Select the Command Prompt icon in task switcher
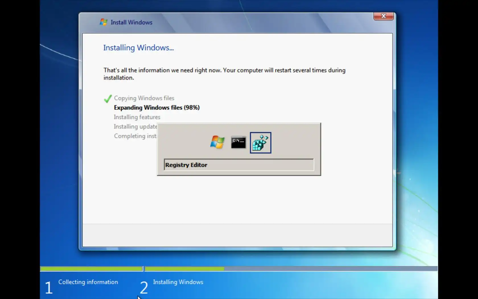 tap(238, 142)
